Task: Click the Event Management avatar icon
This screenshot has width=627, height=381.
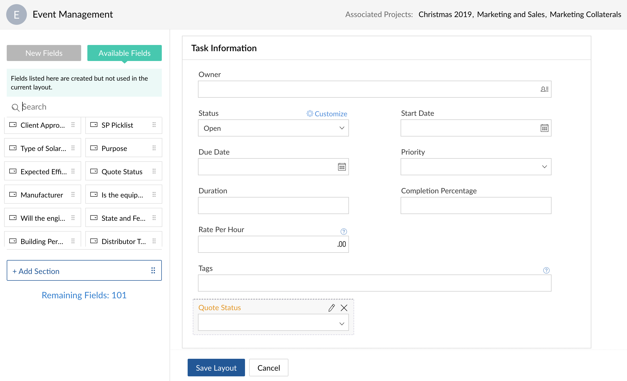Action: (17, 14)
